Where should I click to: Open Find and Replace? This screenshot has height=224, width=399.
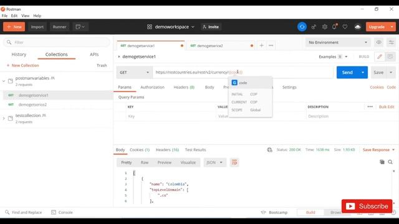24,212
